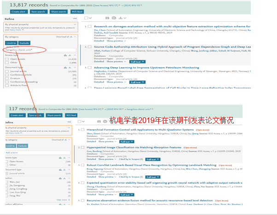Click Save search in 13,817 records header
Viewport: 277px width, 215px height.
(x=38, y=12)
